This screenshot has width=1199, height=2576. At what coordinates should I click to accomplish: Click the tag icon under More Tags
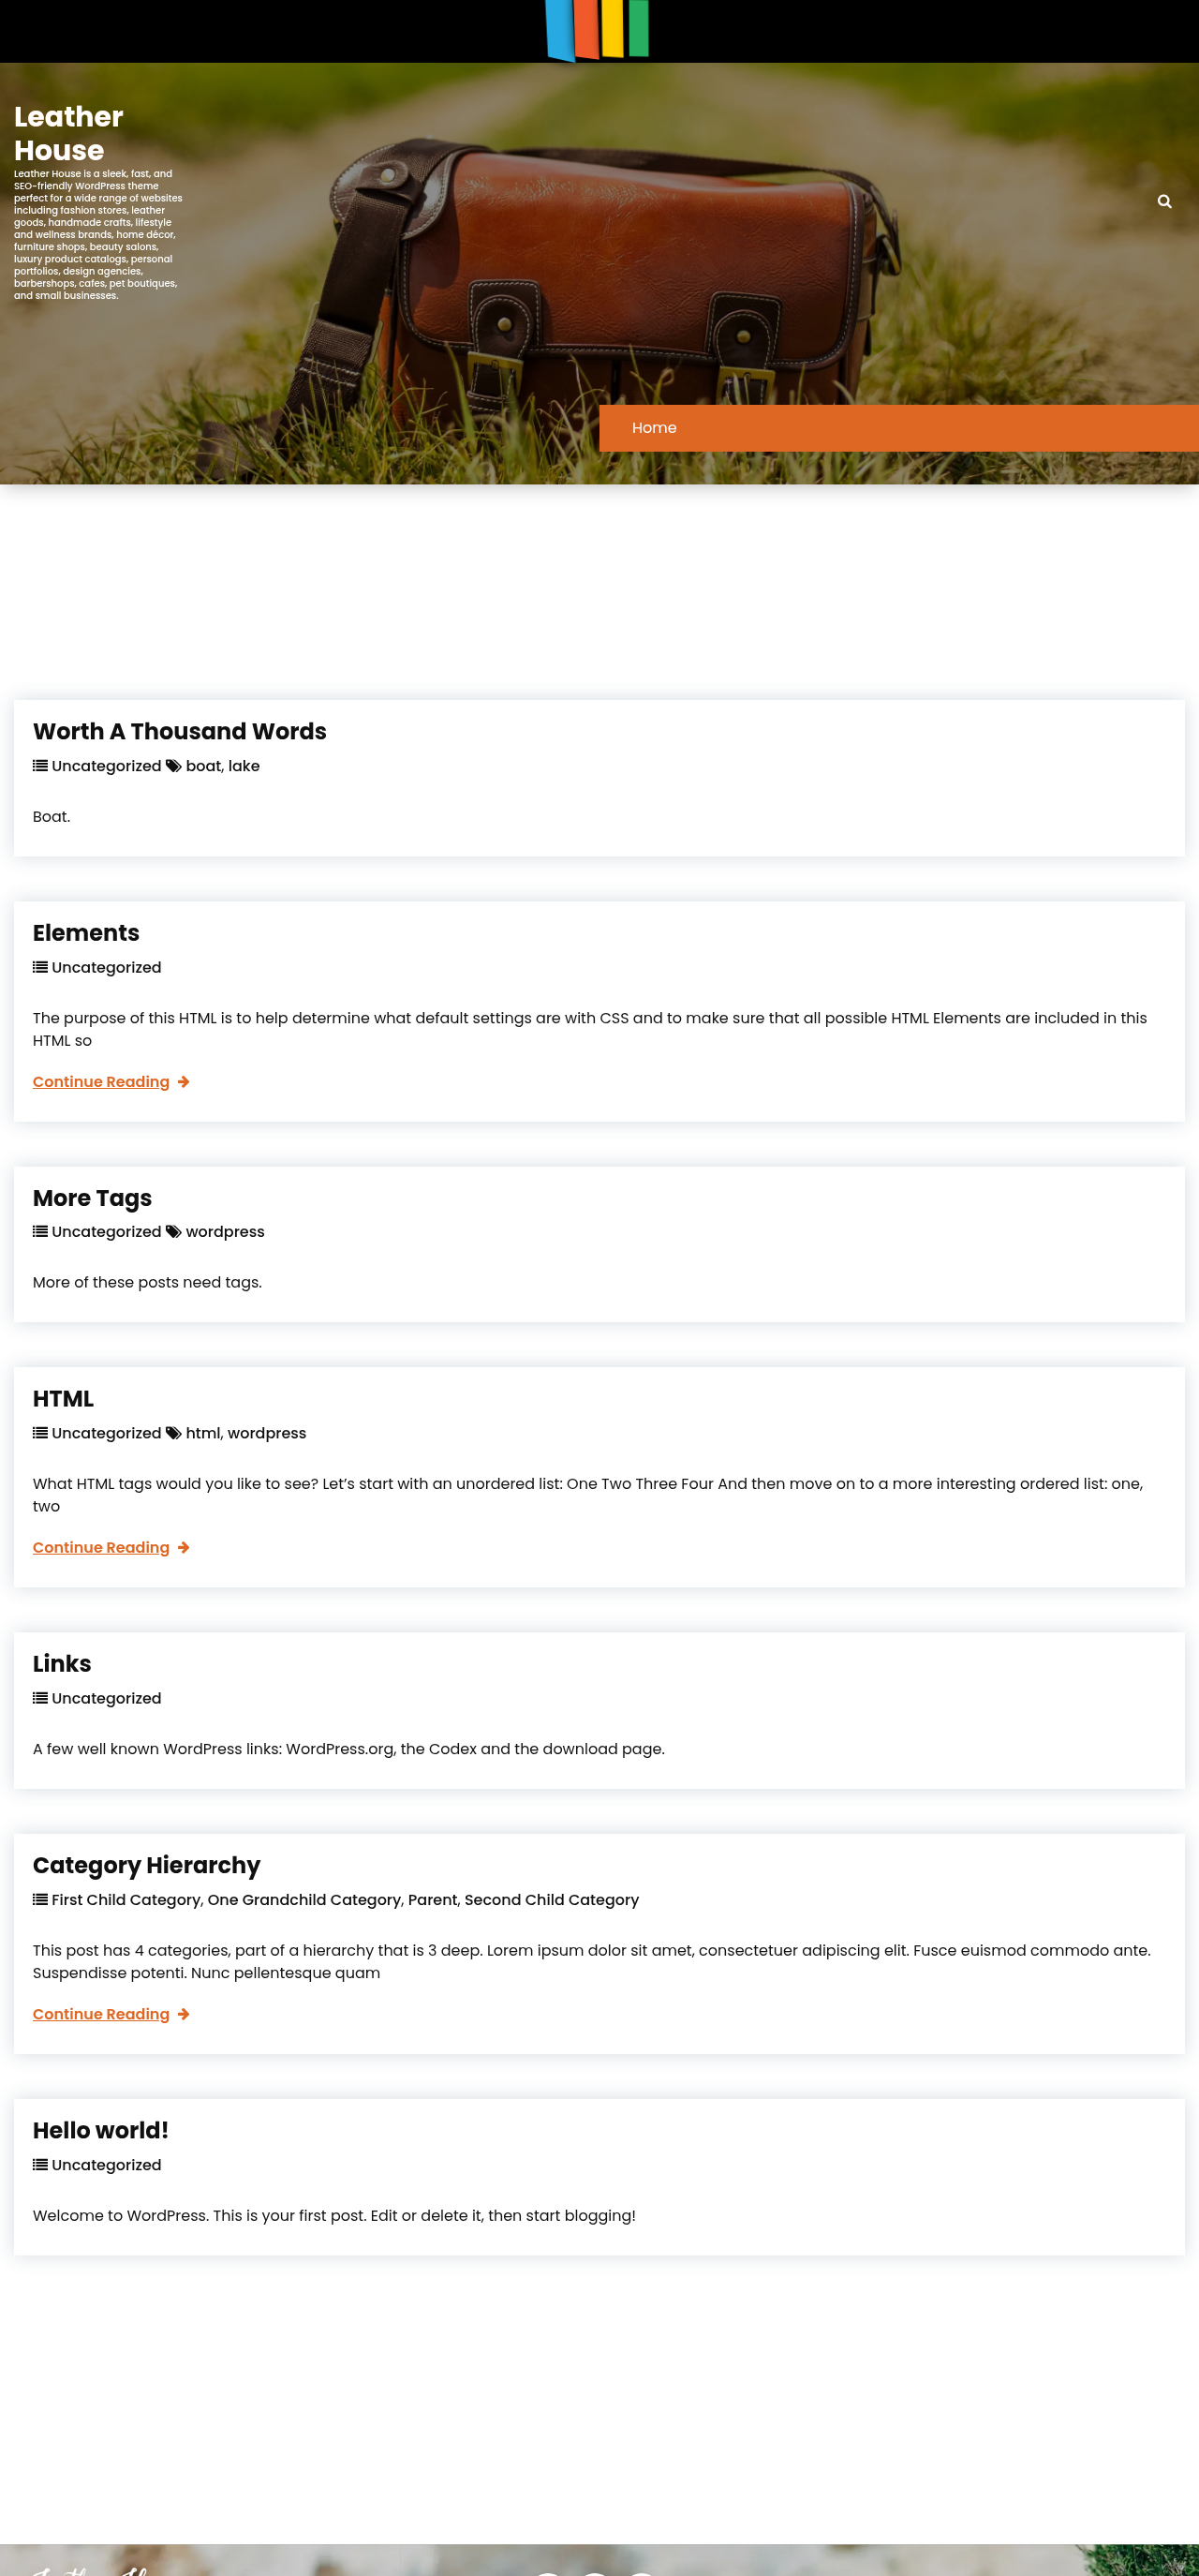(x=173, y=1232)
